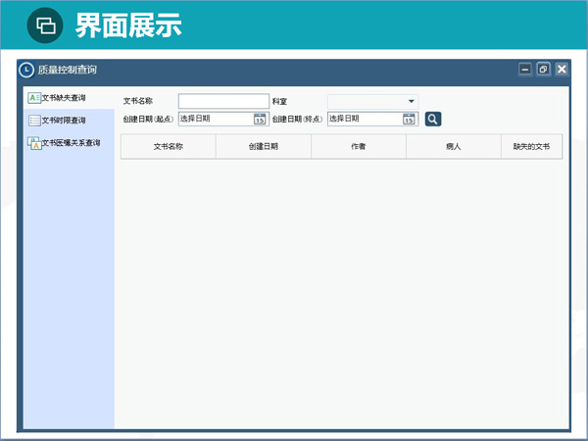Open calendar for 创建日期(终点)
Image resolution: width=588 pixels, height=441 pixels.
pyautogui.click(x=409, y=120)
